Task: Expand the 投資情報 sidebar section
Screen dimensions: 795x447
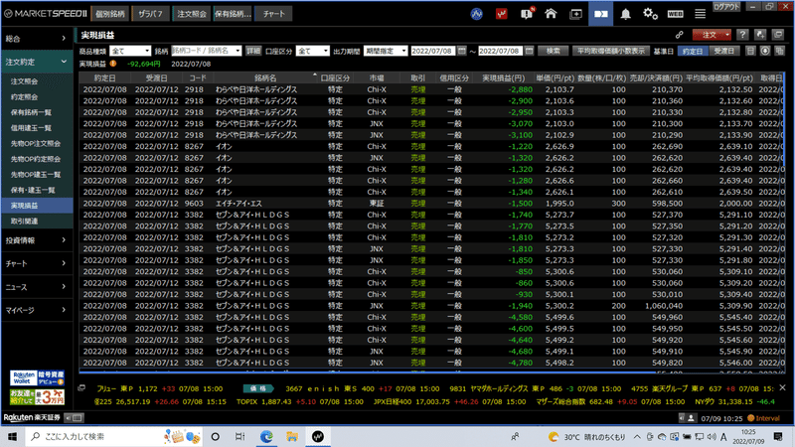Action: click(36, 240)
